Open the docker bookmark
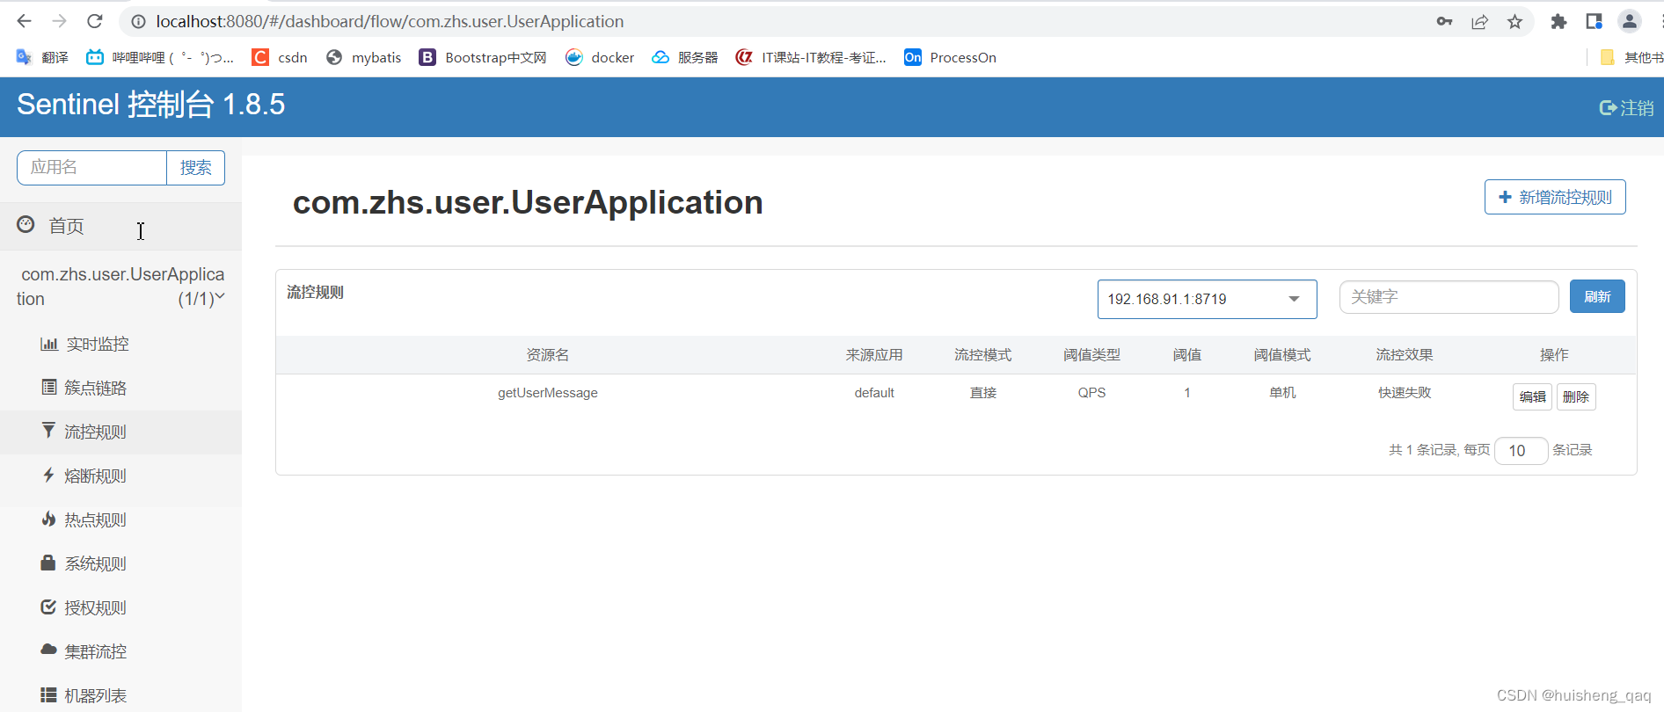The width and height of the screenshot is (1664, 712). point(600,57)
